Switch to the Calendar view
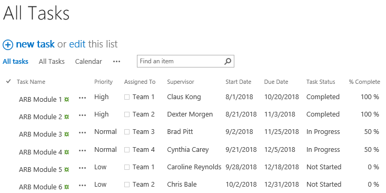386x193 pixels. [x=88, y=61]
